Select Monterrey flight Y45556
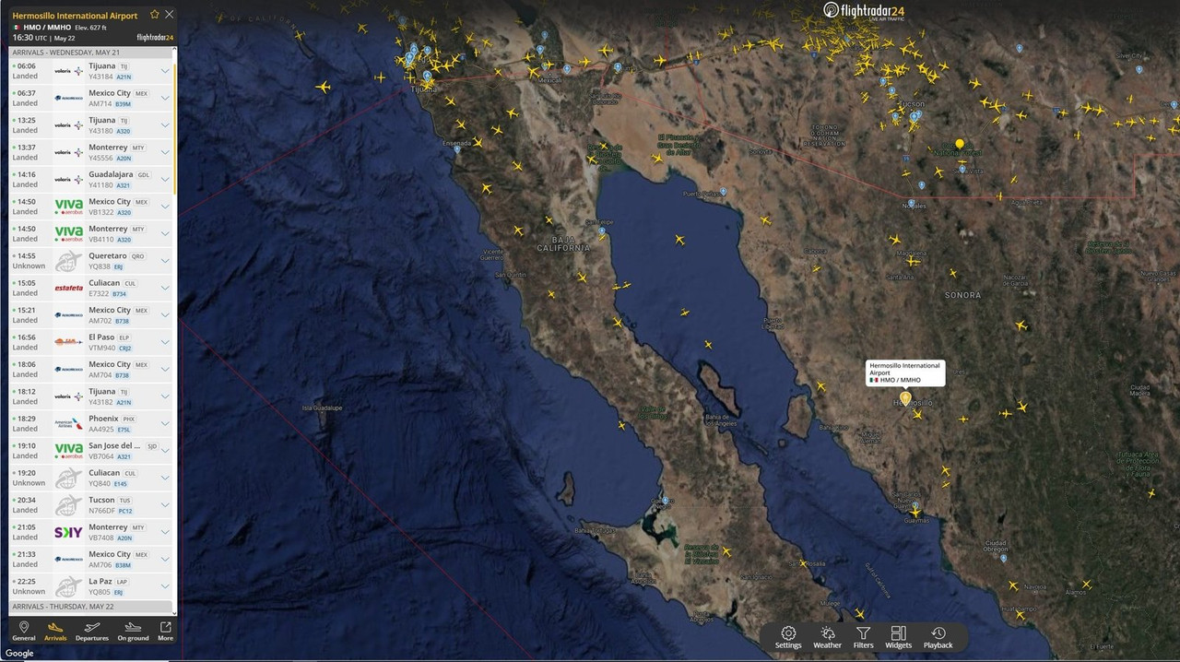1180x662 pixels. pyautogui.click(x=90, y=152)
